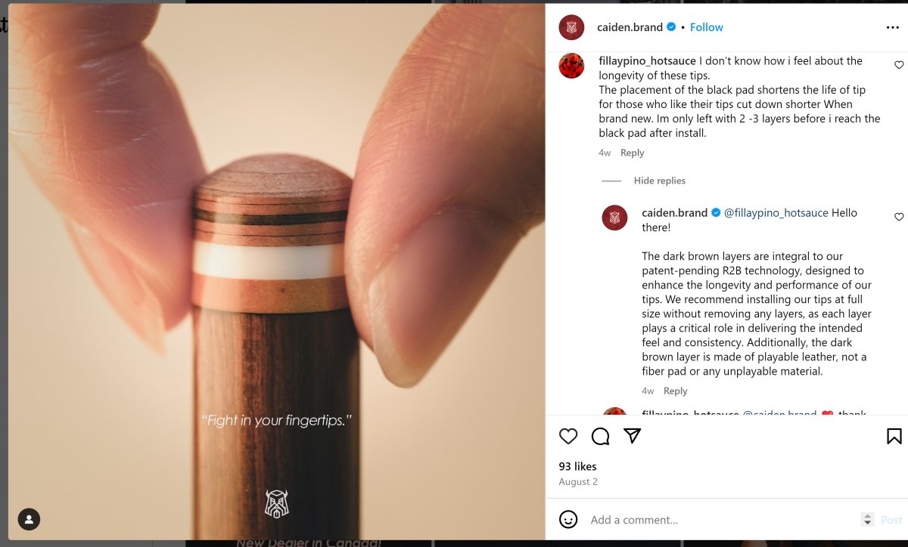Open @fillaypino_hotsauce mention link

tap(776, 212)
